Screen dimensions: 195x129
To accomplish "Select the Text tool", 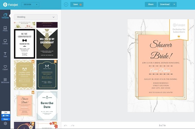I will point(5,55).
